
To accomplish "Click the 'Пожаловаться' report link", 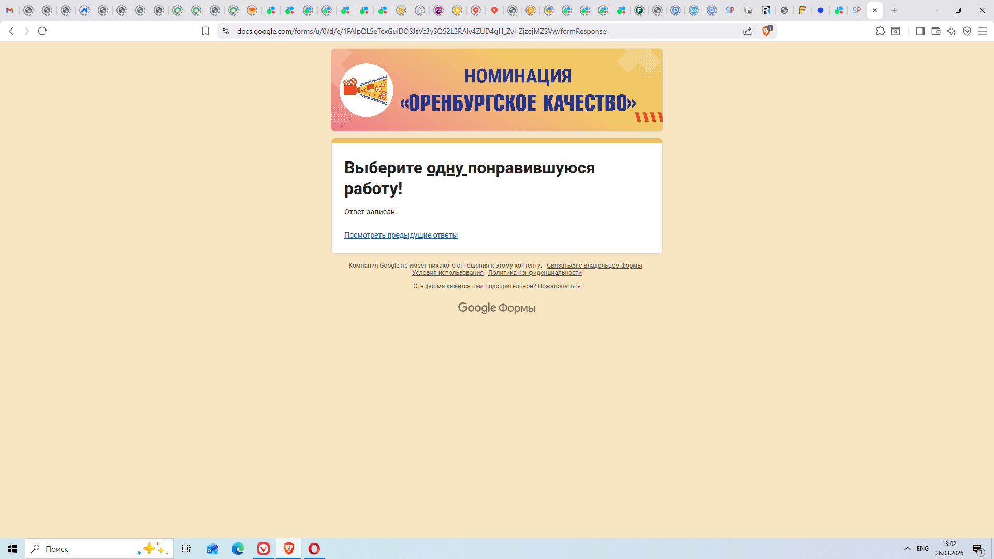I will [x=559, y=286].
